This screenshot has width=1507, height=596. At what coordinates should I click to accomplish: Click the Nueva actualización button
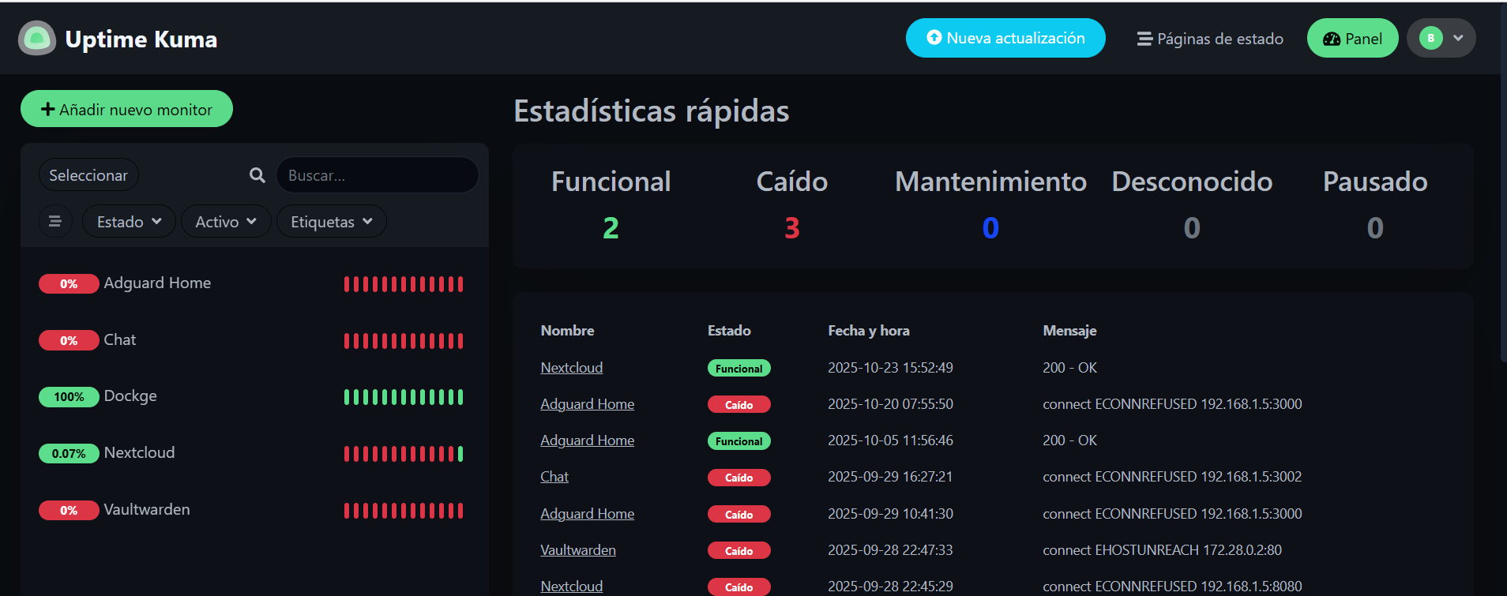tap(1005, 38)
